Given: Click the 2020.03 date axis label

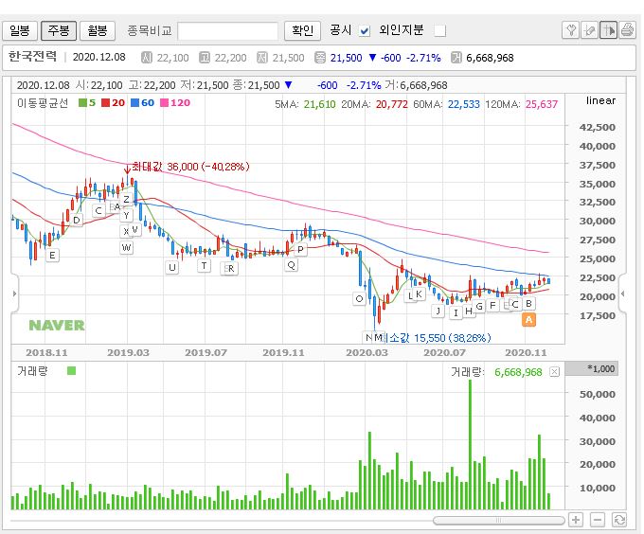Looking at the screenshot, I should [367, 352].
